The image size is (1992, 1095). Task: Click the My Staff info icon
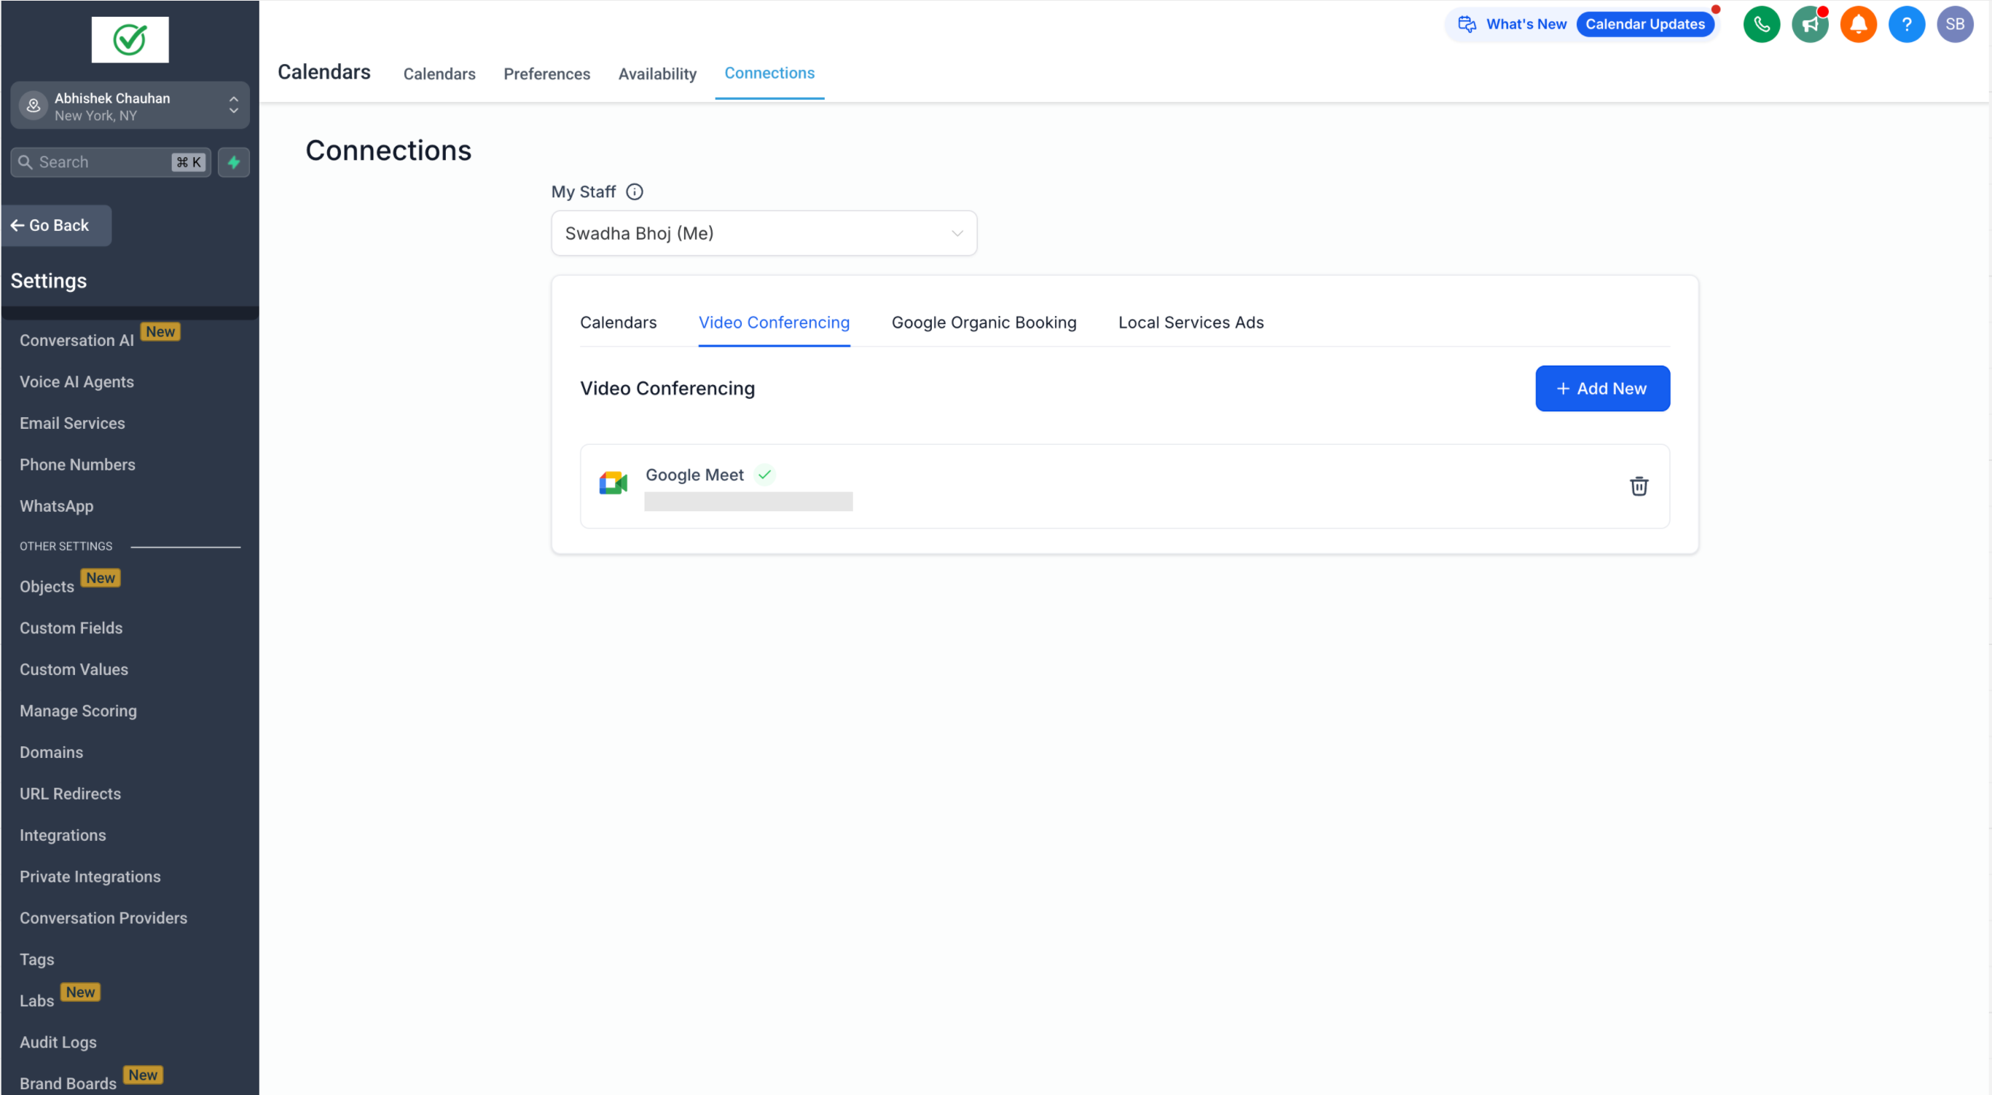[634, 191]
